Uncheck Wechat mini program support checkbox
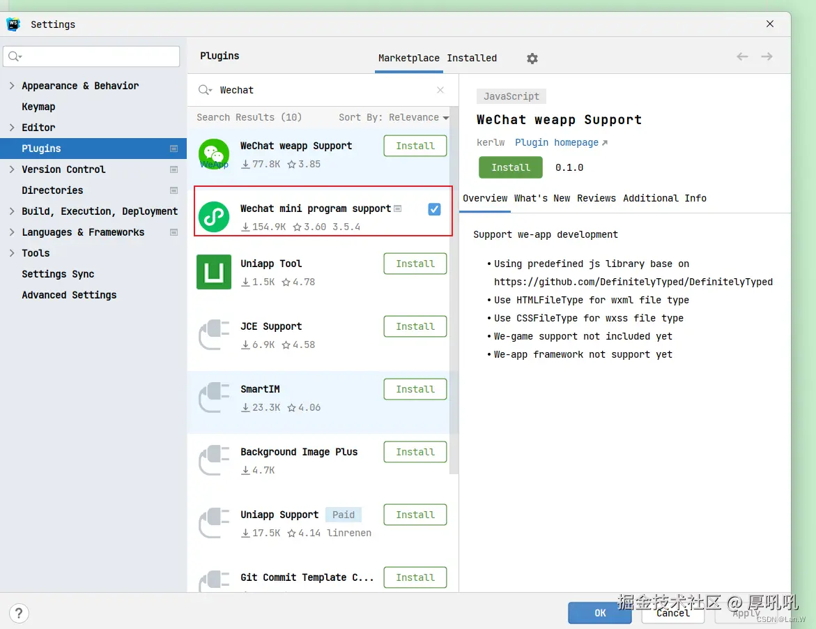816x629 pixels. (434, 209)
